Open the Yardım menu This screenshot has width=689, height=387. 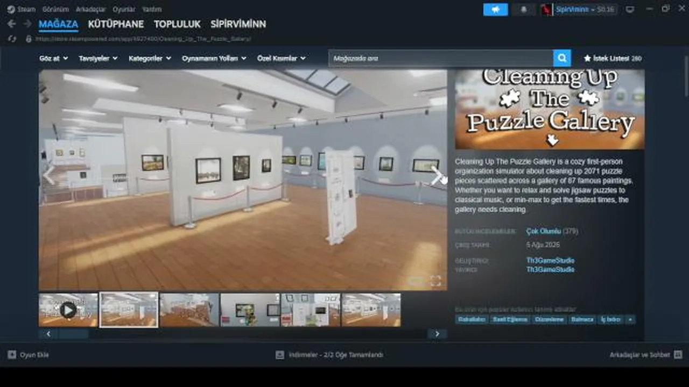(152, 9)
